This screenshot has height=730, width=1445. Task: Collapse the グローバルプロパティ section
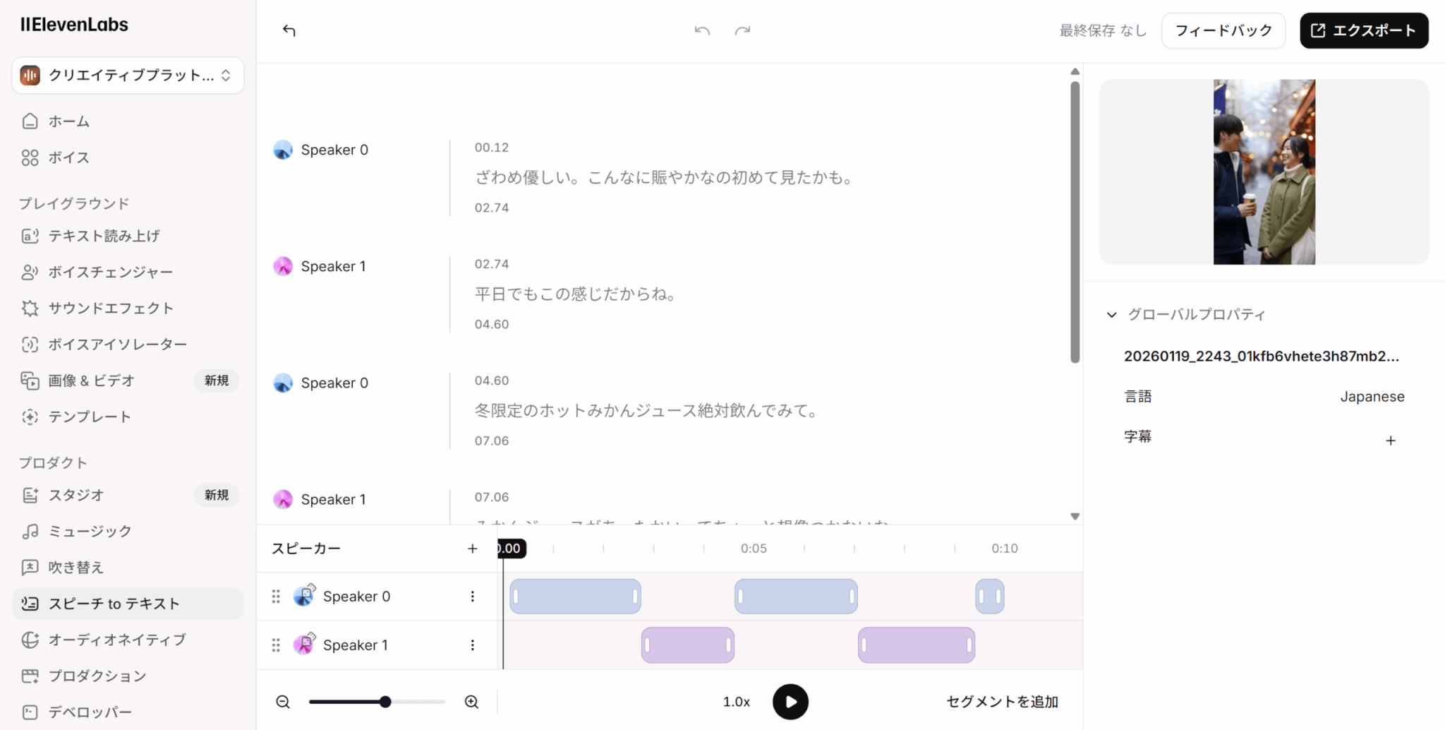pyautogui.click(x=1112, y=315)
